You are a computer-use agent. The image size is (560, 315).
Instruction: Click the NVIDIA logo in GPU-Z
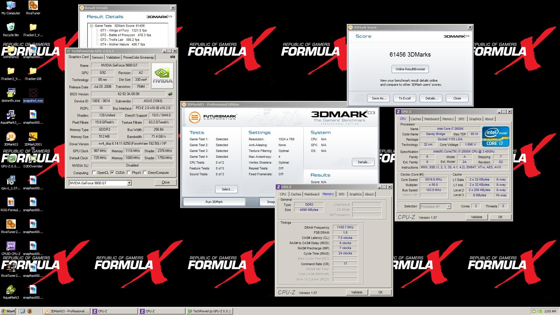(x=162, y=76)
